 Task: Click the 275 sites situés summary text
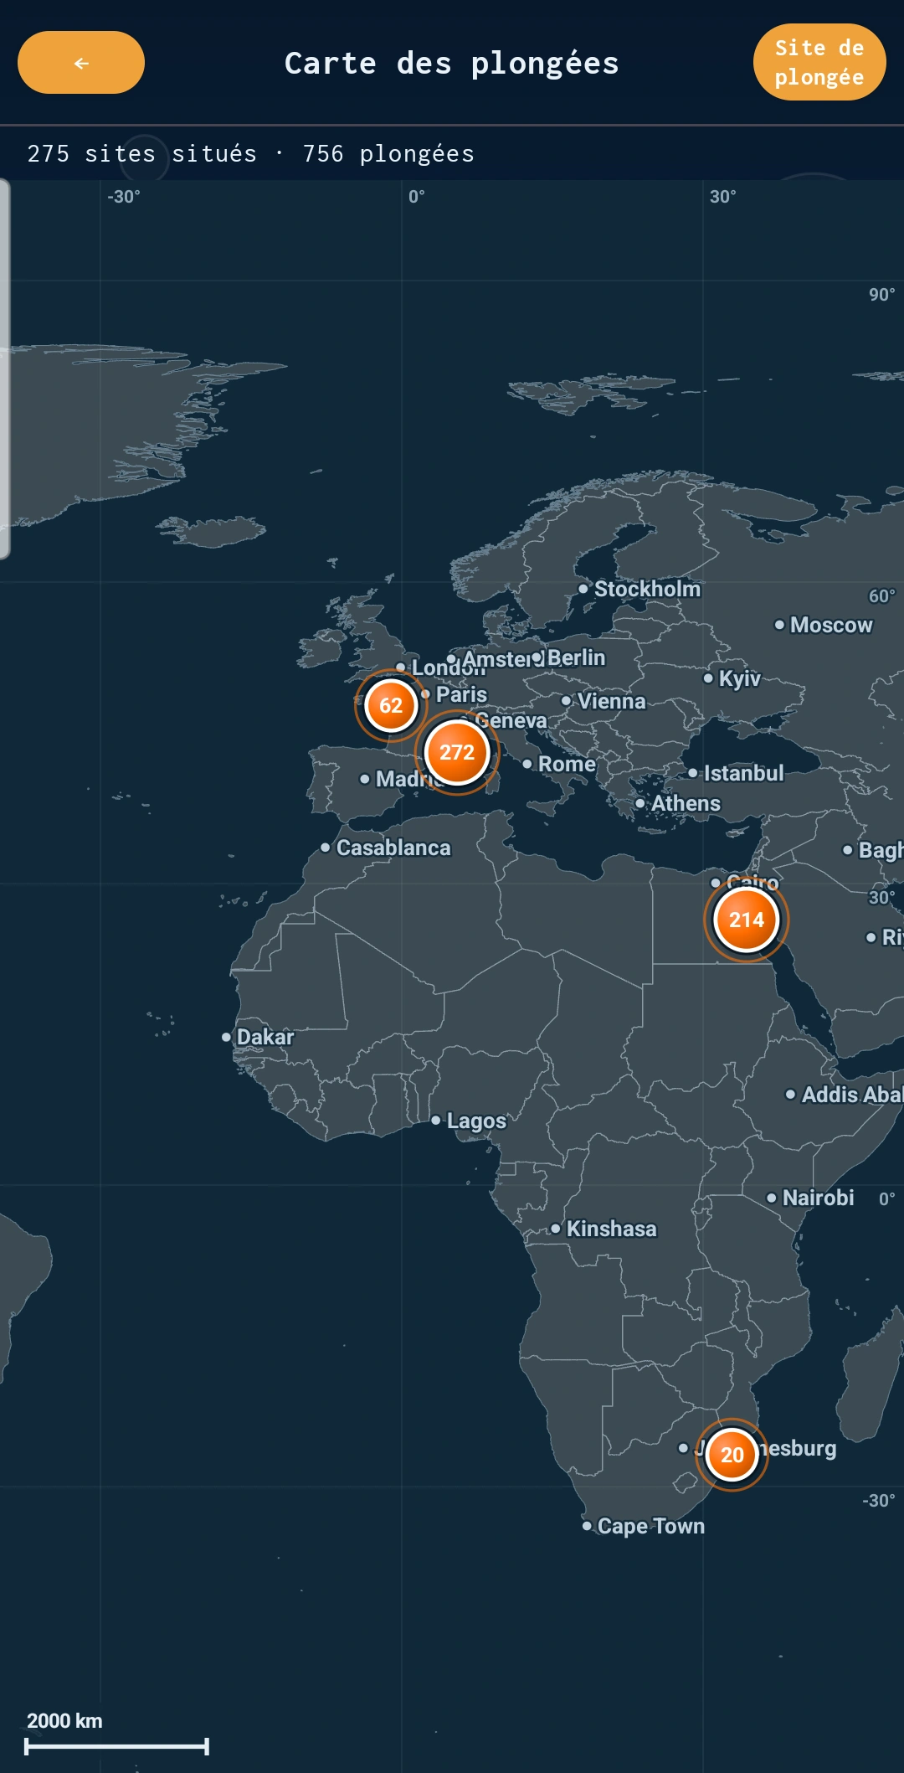[142, 153]
